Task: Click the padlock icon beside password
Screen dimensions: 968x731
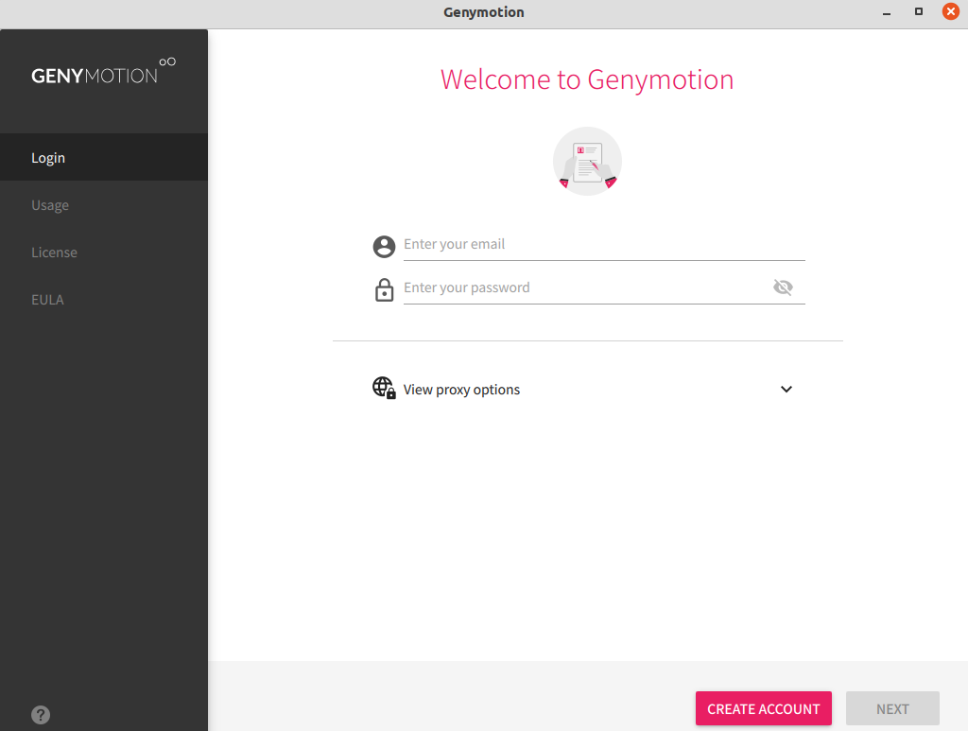Action: click(384, 289)
